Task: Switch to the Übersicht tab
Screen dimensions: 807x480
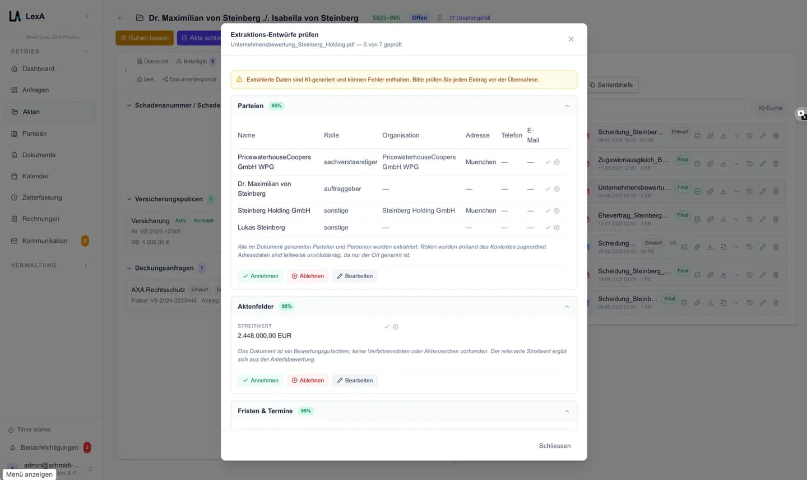Action: (x=152, y=61)
